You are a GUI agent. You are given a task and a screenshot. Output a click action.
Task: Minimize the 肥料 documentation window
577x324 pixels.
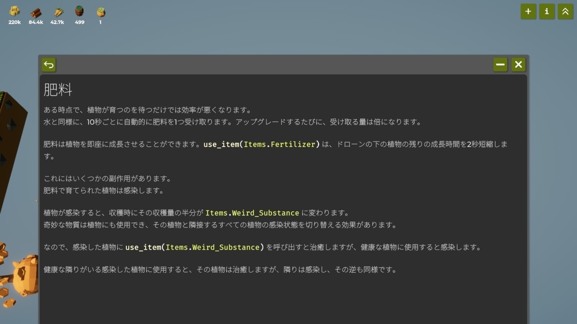pos(500,65)
